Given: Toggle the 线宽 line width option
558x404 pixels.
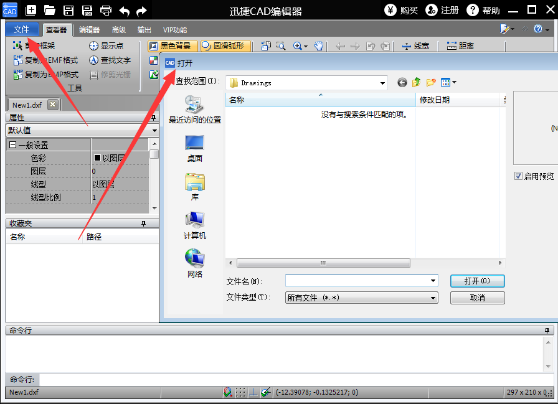Looking at the screenshot, I should pos(415,46).
